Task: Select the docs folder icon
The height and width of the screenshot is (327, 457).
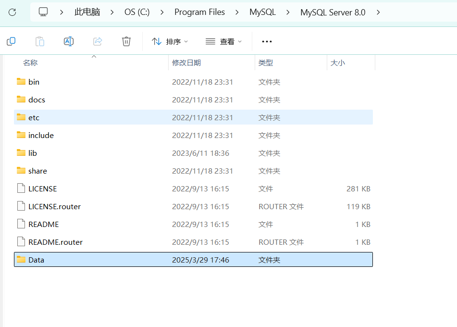Action: 21,99
